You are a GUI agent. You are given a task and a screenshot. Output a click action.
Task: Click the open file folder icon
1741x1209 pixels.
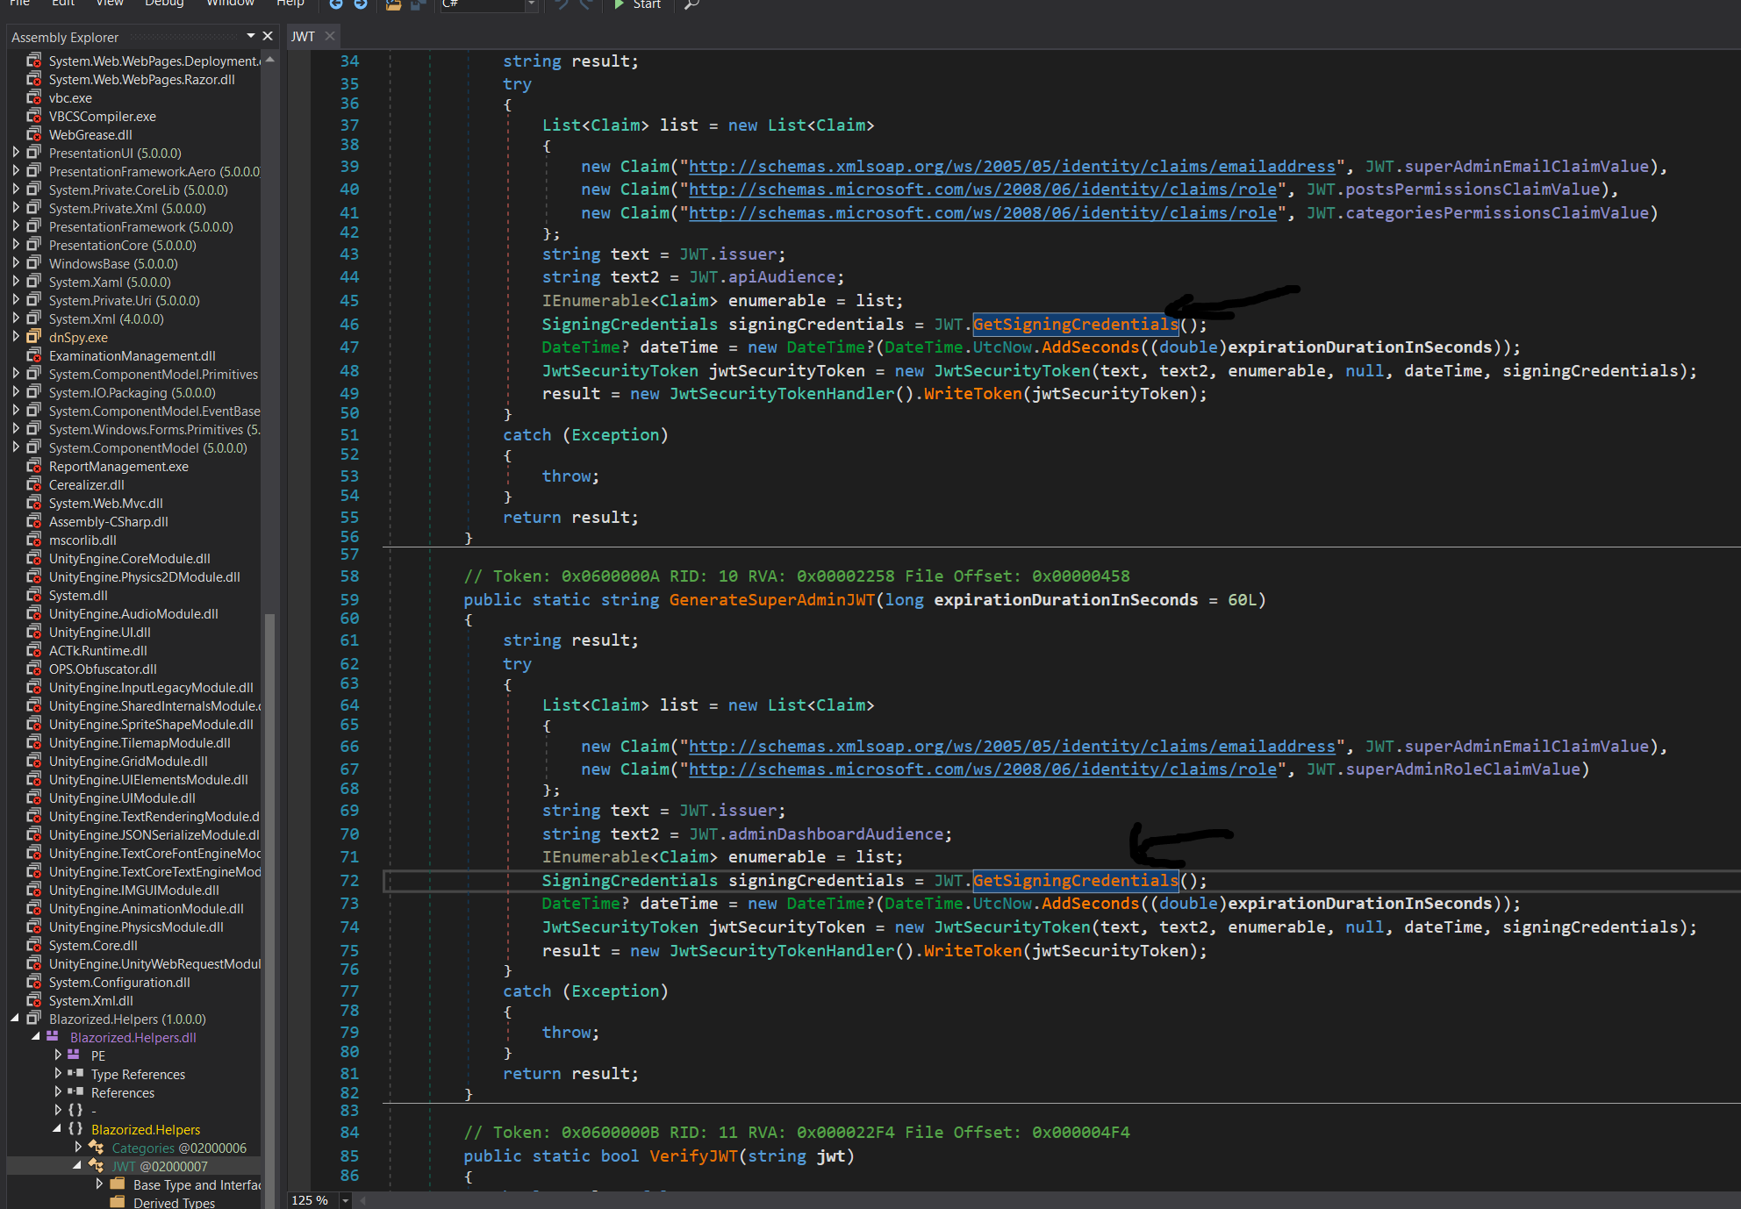pyautogui.click(x=393, y=4)
